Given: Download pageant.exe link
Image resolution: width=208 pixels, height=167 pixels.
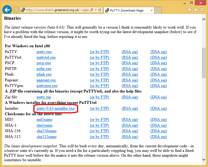Looking at the screenshot, I should pos(46,80).
